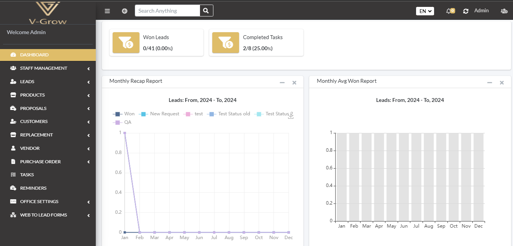Open the notifications bell
The height and width of the screenshot is (246, 513).
click(449, 11)
